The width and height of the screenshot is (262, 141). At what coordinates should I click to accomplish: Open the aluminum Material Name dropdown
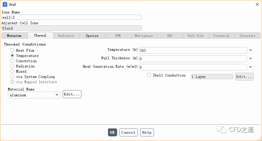[x=56, y=95]
